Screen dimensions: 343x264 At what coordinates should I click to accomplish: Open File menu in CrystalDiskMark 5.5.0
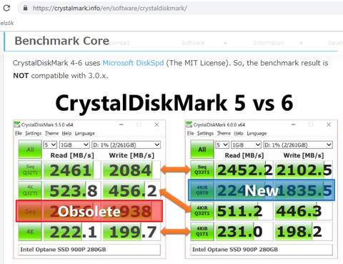click(19, 133)
